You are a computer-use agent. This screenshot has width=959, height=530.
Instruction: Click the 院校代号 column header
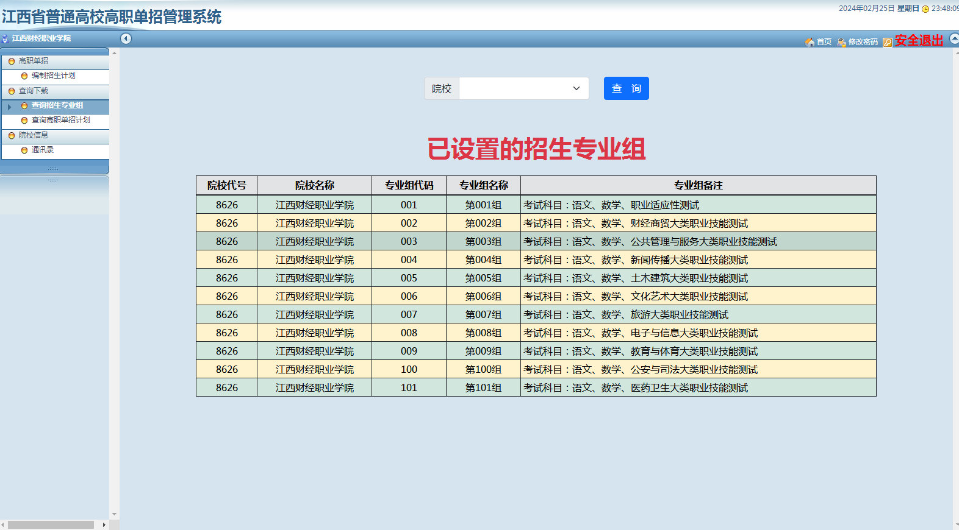(x=226, y=185)
